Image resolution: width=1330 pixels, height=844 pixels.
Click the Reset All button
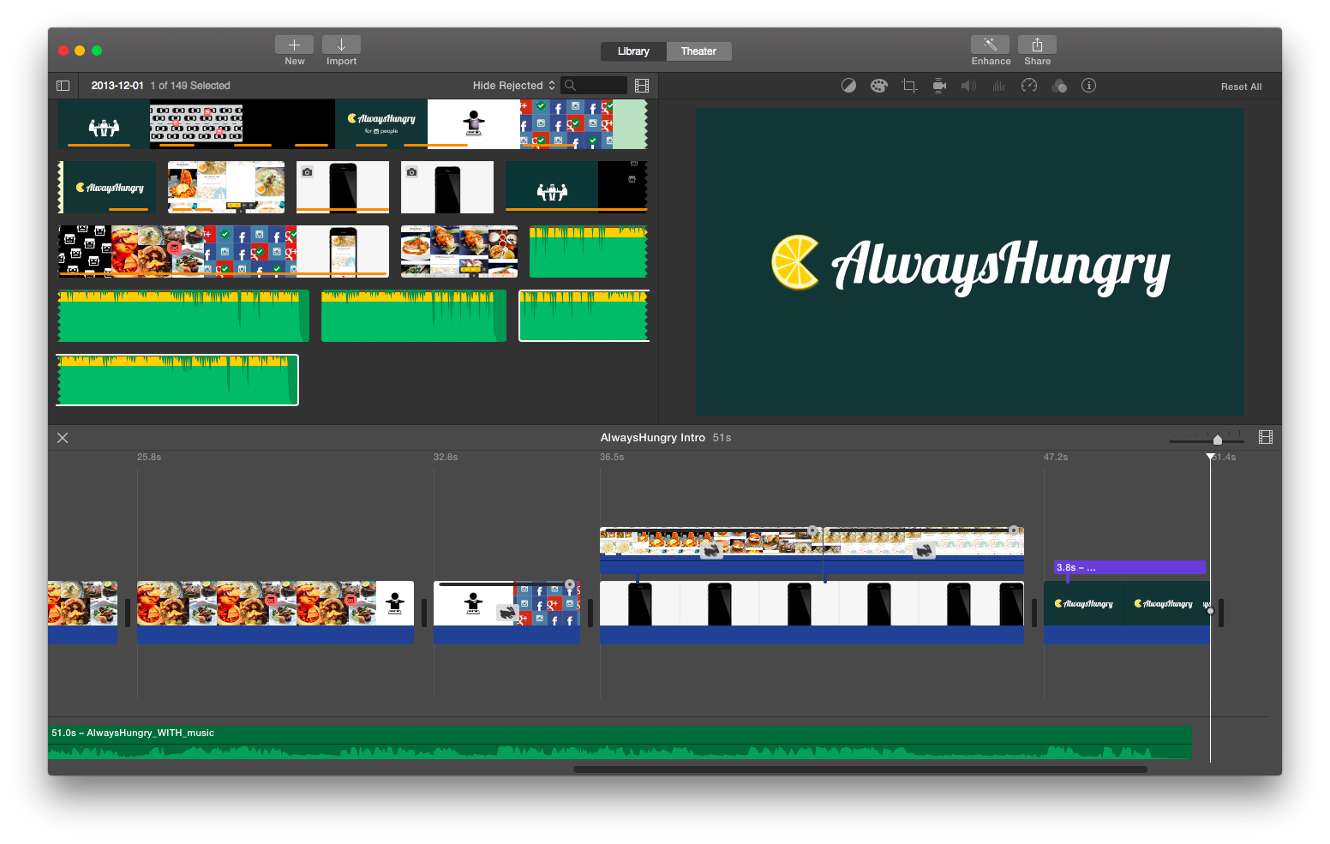(x=1241, y=87)
